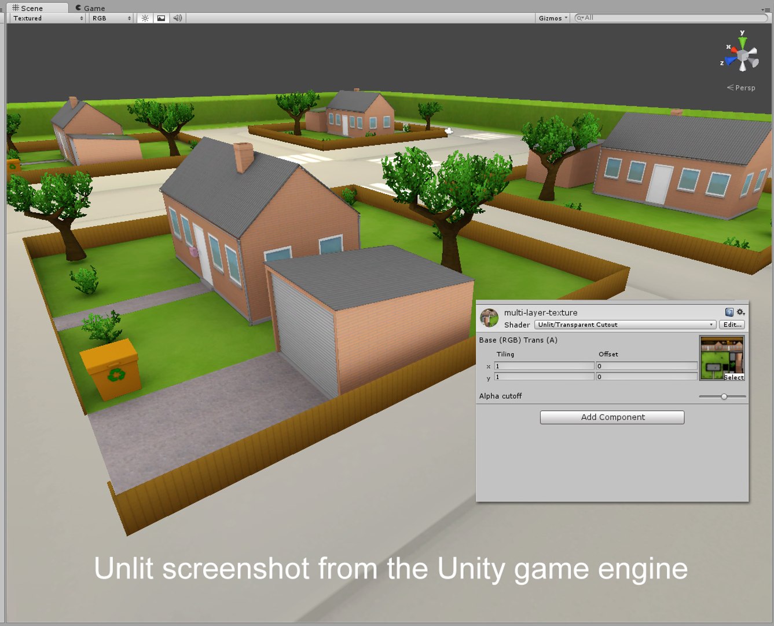Open the material help book icon
Image resolution: width=774 pixels, height=626 pixels.
pos(729,312)
